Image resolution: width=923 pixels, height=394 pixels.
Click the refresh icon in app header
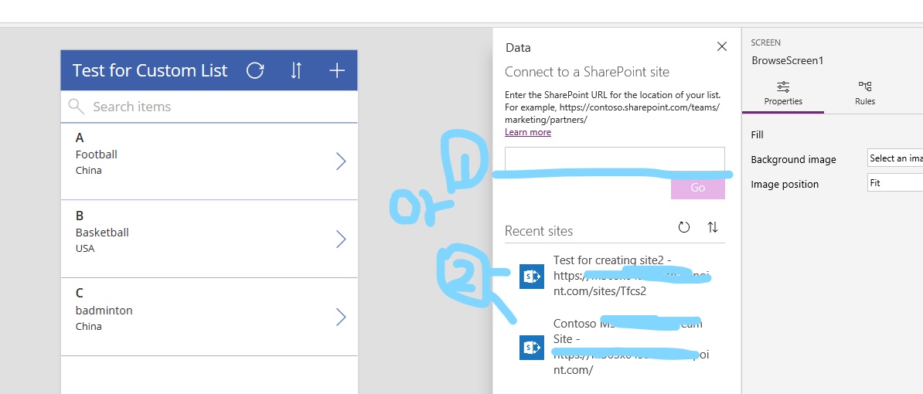coord(255,70)
